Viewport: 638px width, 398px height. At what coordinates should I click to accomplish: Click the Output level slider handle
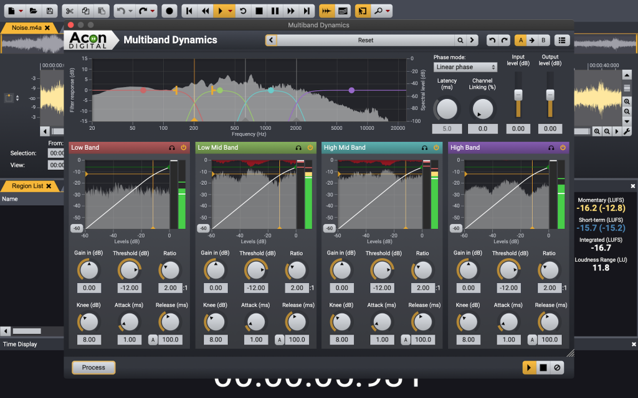point(550,95)
